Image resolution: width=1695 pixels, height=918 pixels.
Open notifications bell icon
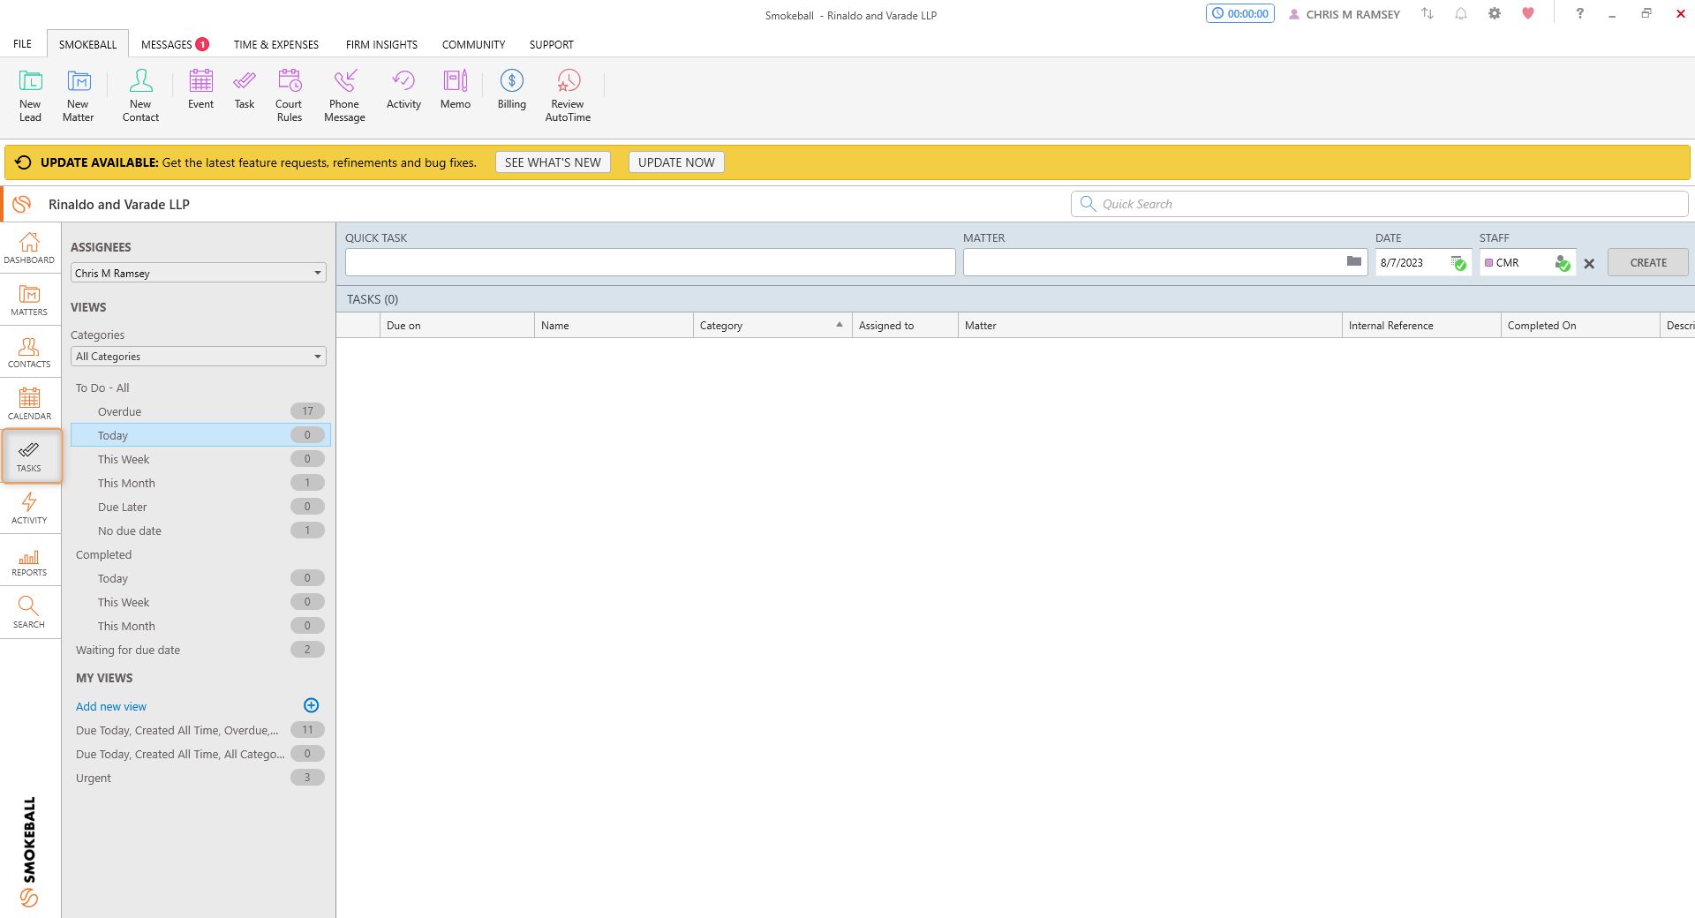[1461, 13]
